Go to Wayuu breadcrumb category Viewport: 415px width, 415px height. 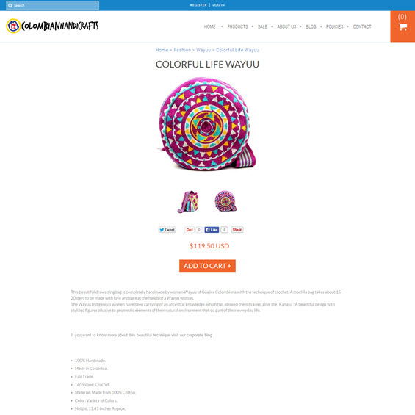203,50
